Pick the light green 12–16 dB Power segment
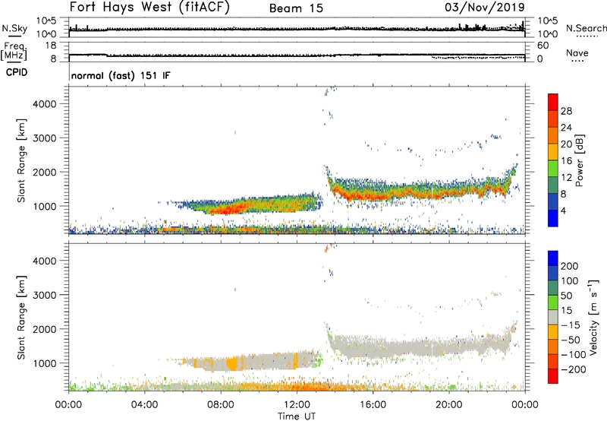The image size is (607, 421). click(553, 169)
